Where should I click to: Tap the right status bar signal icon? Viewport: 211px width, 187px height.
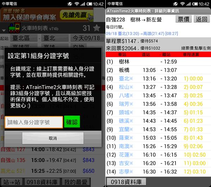coord(188,4)
